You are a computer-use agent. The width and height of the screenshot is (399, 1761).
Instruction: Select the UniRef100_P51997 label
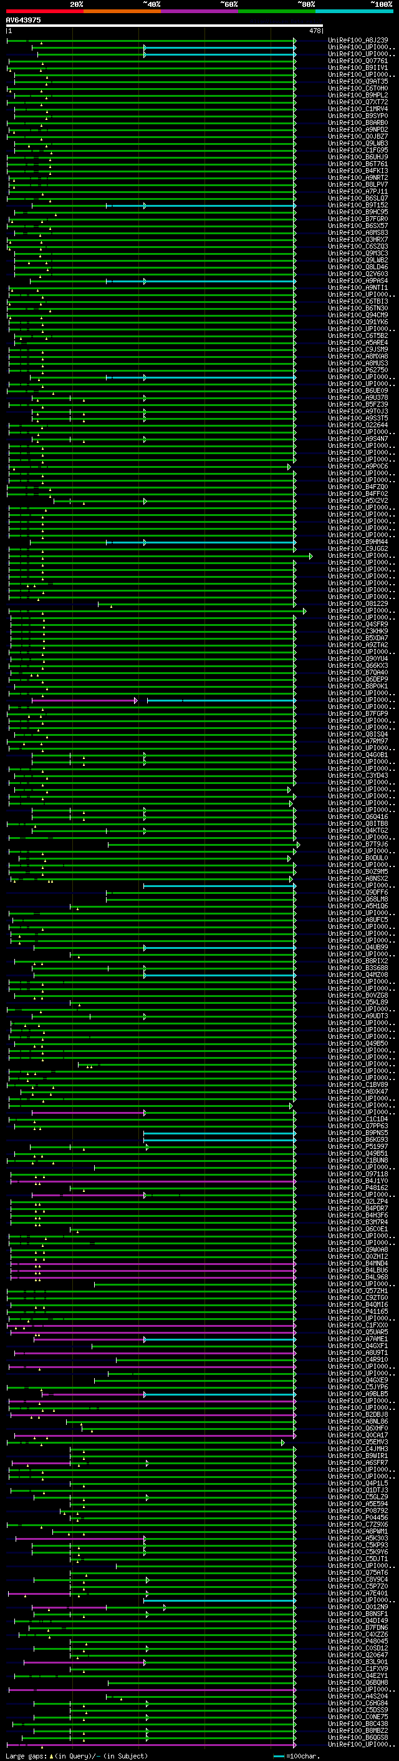(x=358, y=1146)
